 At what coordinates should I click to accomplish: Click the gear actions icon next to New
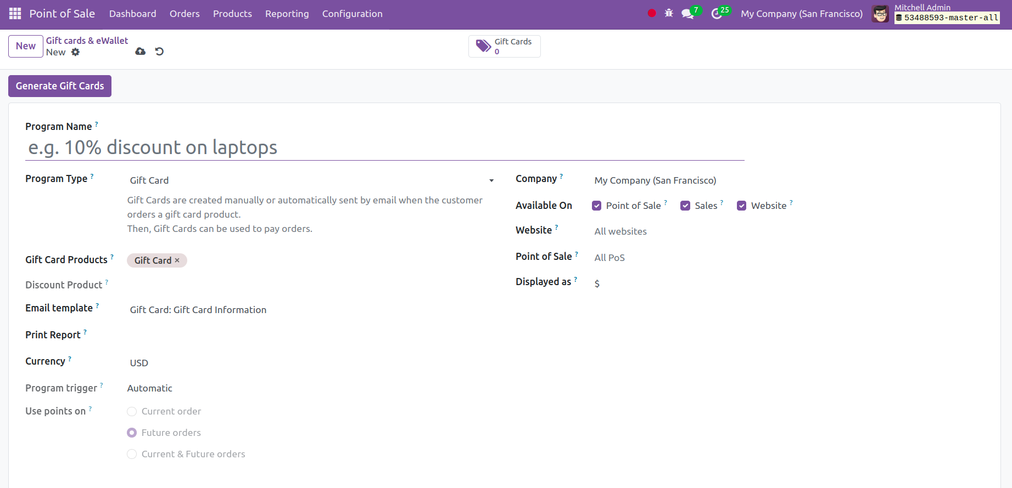pos(76,52)
